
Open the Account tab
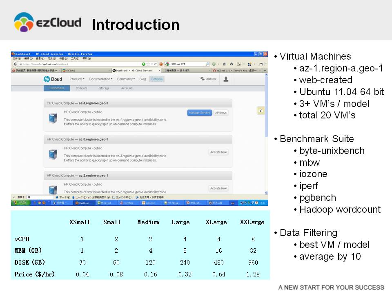(x=126, y=88)
